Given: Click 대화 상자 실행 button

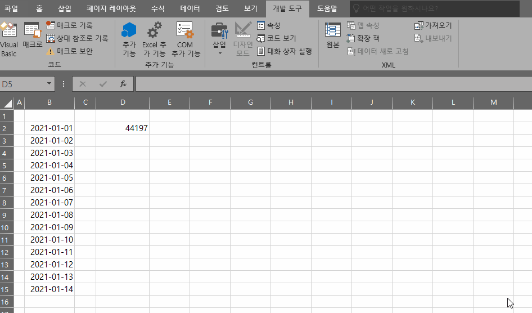Looking at the screenshot, I should point(285,51).
